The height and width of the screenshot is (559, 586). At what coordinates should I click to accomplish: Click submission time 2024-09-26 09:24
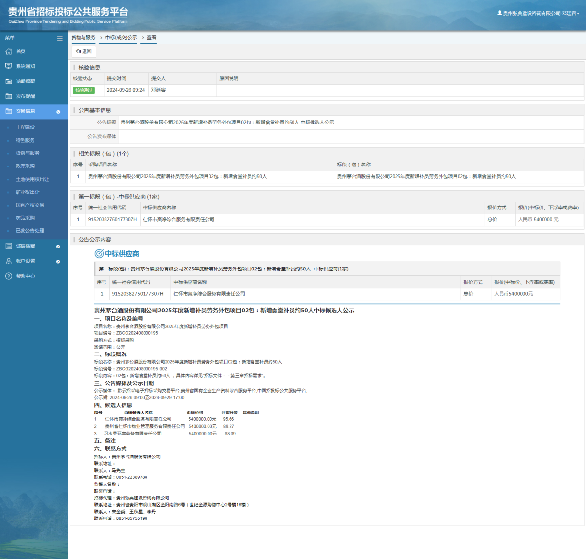pos(126,90)
